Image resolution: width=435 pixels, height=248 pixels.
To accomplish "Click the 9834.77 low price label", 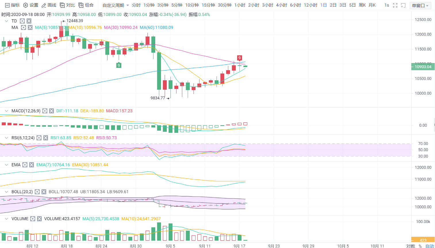I will [x=158, y=98].
